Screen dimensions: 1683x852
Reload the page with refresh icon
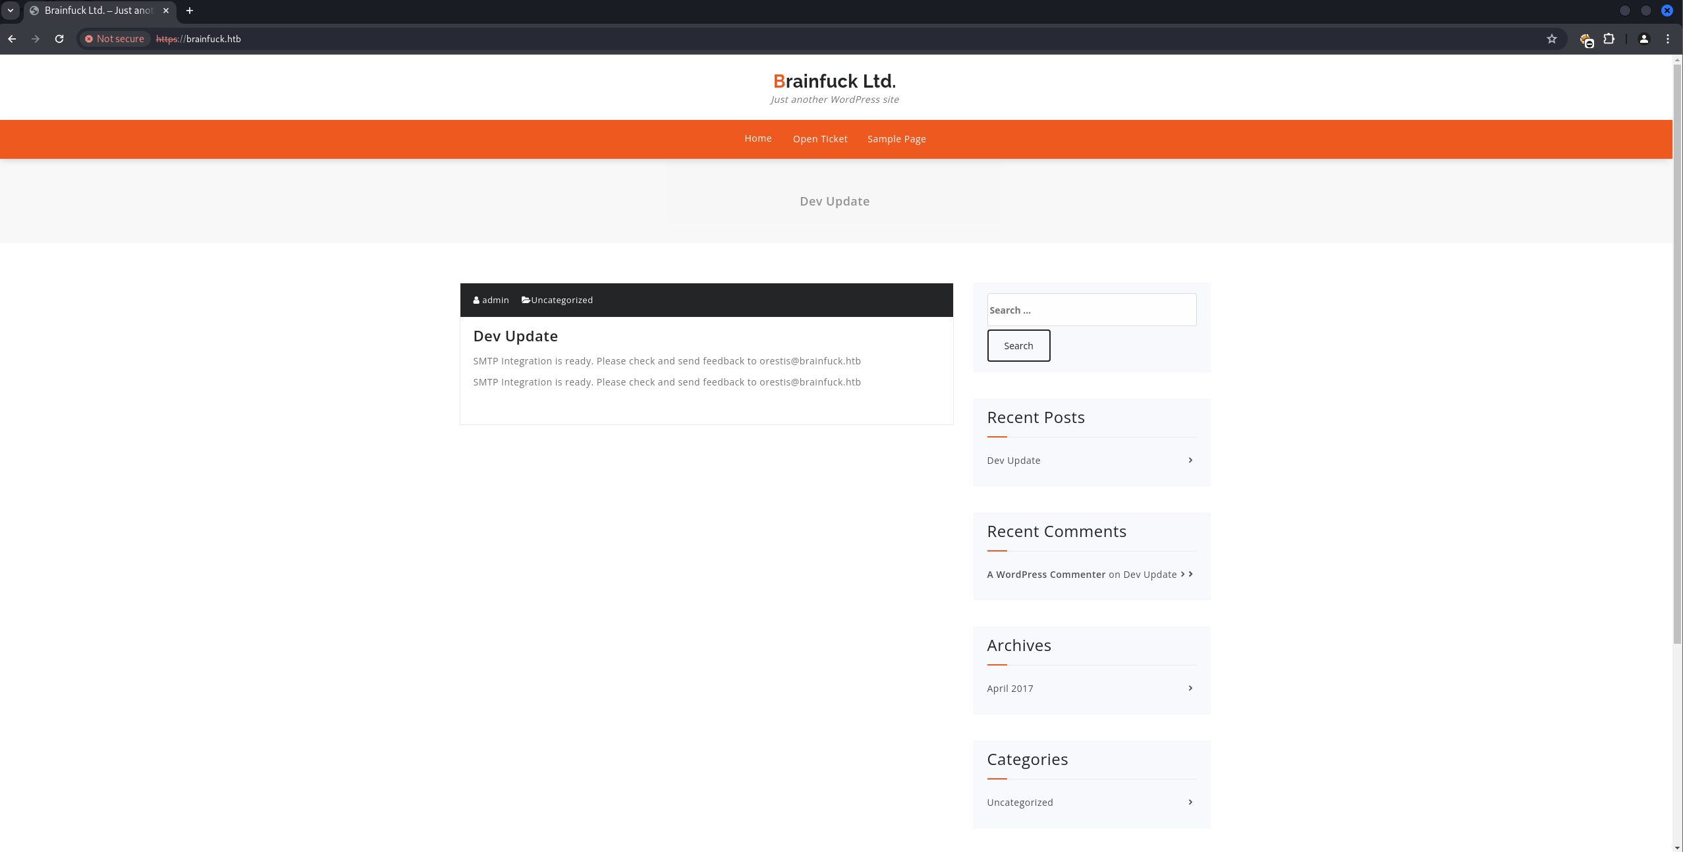[59, 39]
